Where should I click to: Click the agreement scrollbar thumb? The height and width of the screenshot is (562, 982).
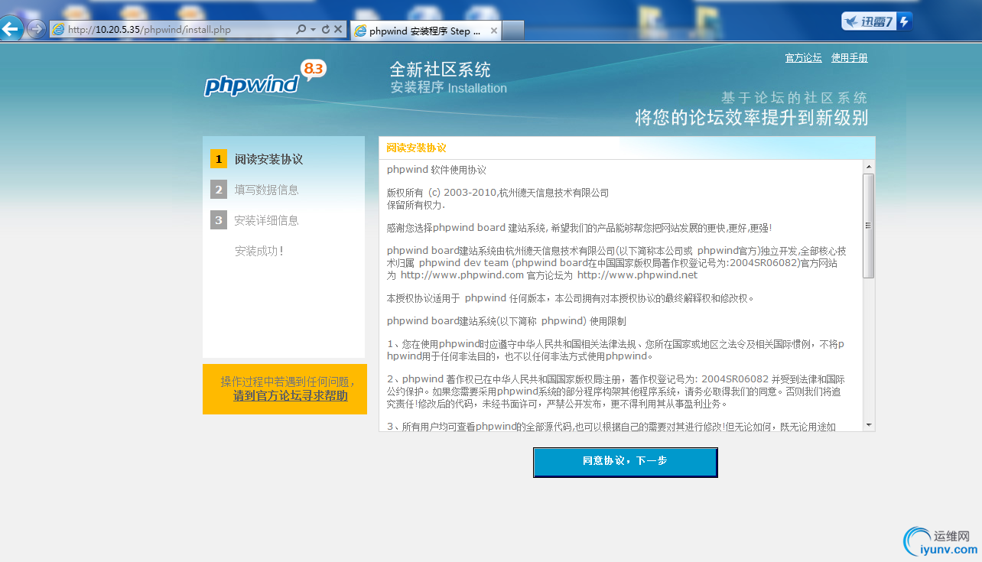[x=869, y=226]
